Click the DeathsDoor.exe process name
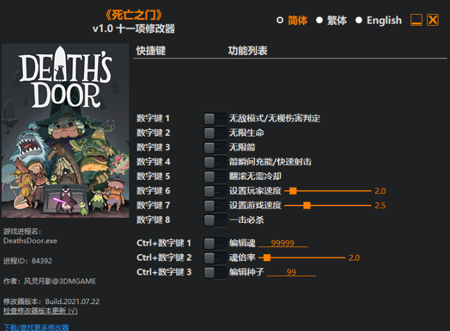Image resolution: width=450 pixels, height=331 pixels. click(x=31, y=241)
